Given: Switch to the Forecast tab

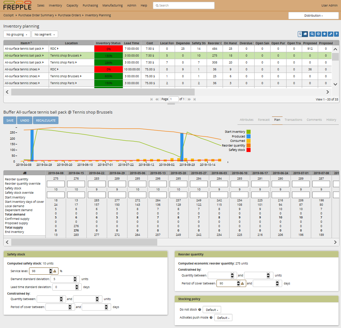Looking at the screenshot, I should coord(264,120).
